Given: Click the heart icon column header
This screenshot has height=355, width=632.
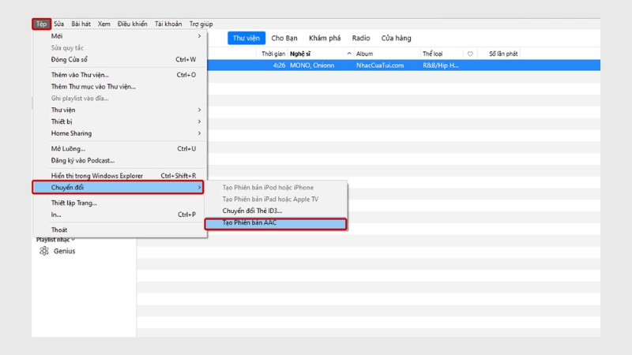Looking at the screenshot, I should (470, 54).
